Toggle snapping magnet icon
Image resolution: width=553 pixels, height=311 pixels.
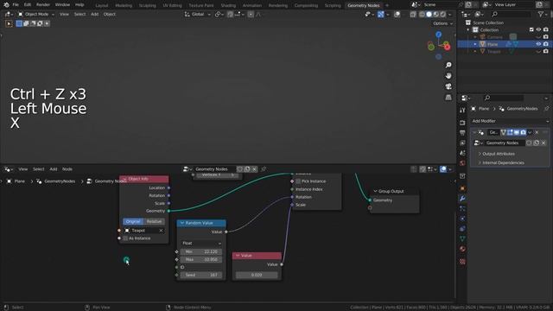[x=231, y=14]
